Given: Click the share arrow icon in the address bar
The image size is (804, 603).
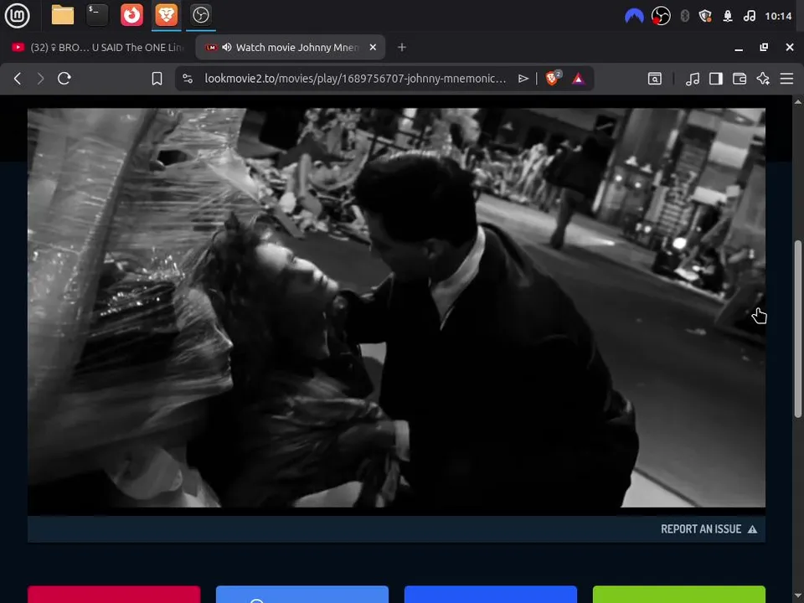Looking at the screenshot, I should pos(523,79).
